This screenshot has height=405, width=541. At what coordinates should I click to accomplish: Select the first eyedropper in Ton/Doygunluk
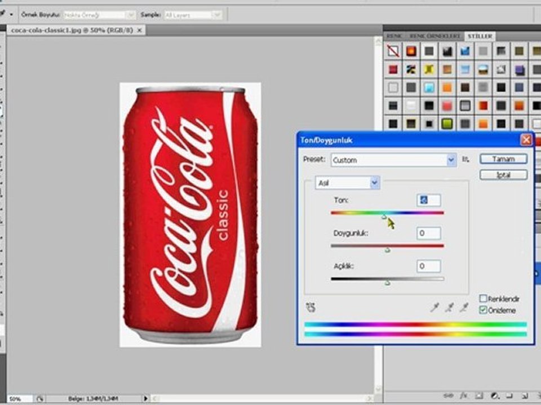point(434,307)
